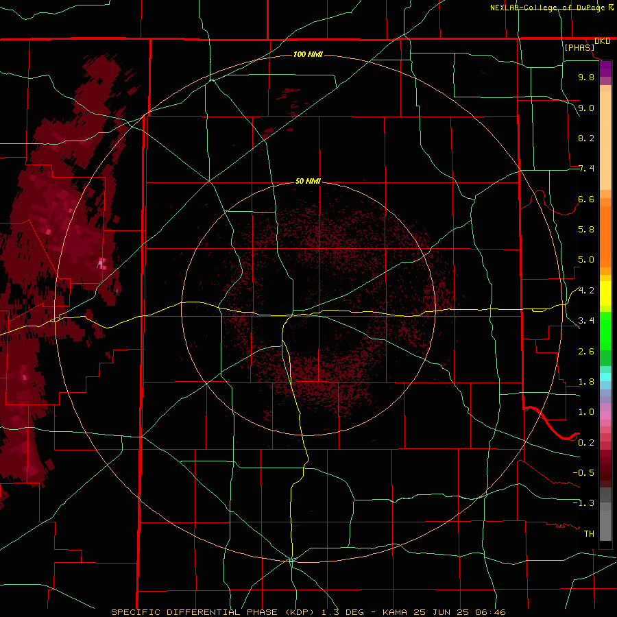This screenshot has width=617, height=617.
Task: Click the 100 NMI range ring label
Action: (x=308, y=54)
